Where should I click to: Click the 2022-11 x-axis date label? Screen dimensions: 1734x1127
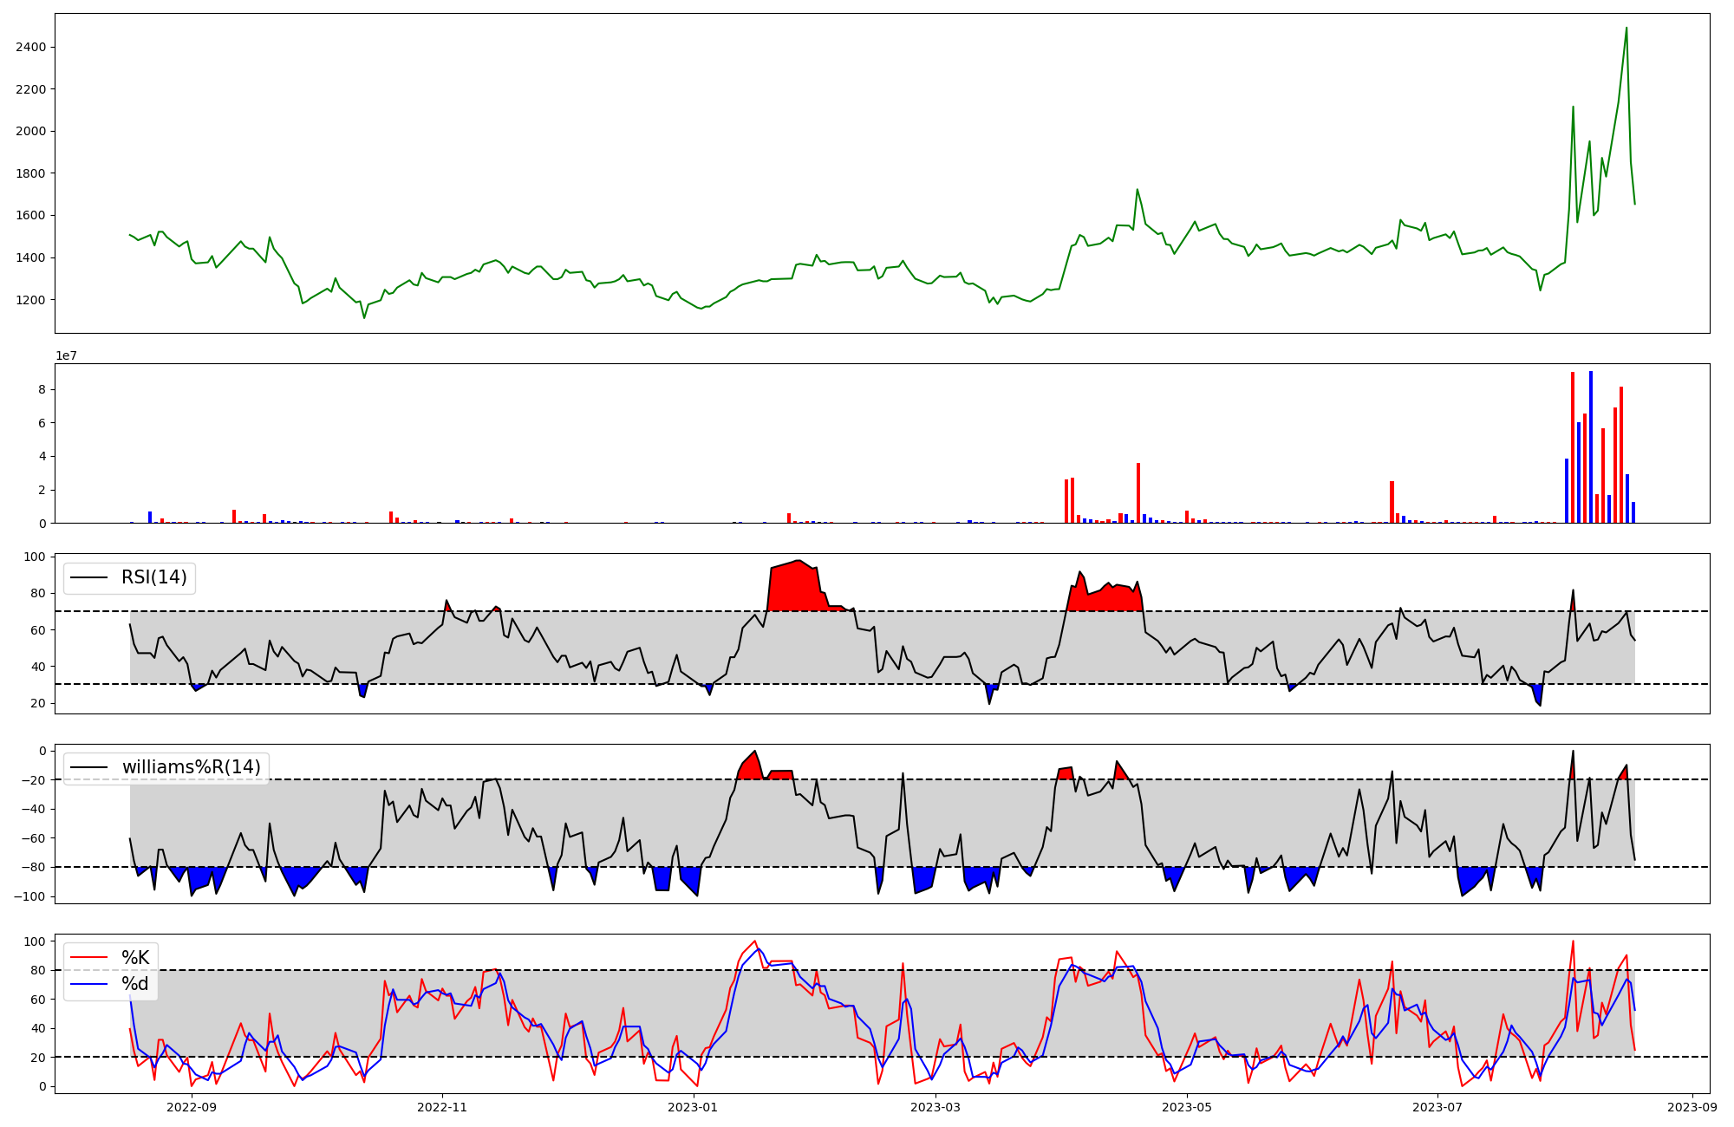coord(442,1107)
